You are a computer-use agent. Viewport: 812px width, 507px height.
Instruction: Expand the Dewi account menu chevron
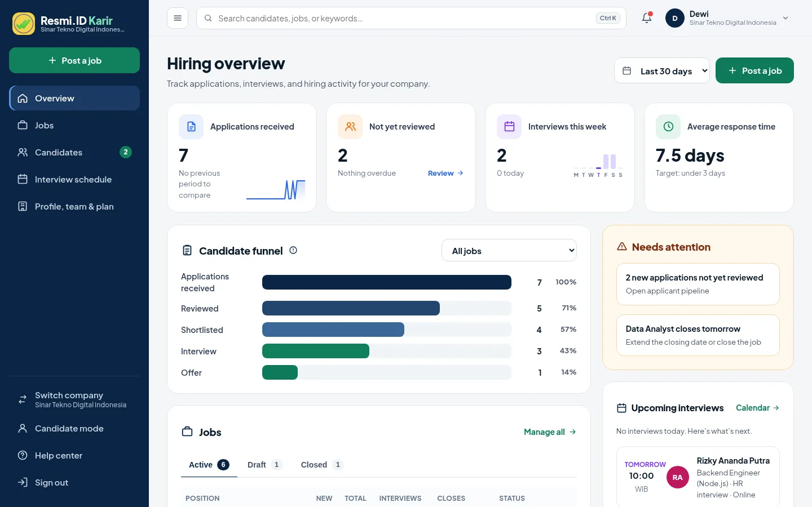tap(785, 18)
